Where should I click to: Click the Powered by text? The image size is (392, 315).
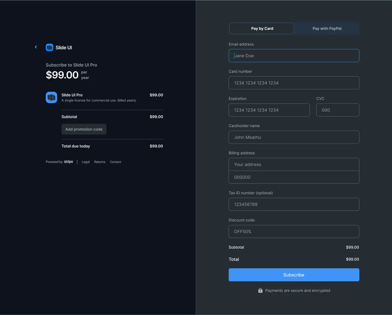(x=54, y=162)
